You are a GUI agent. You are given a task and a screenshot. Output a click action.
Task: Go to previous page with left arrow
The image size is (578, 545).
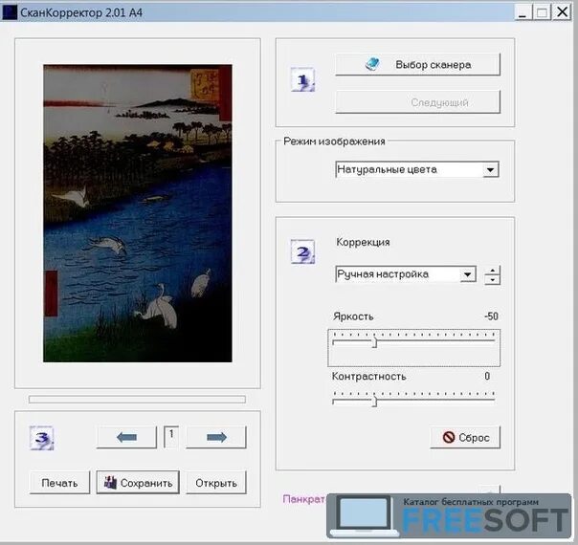126,438
